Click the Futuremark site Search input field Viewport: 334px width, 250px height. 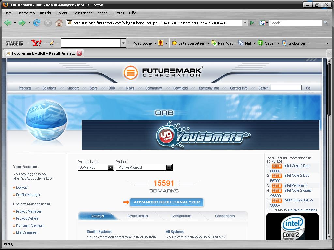pos(286,88)
